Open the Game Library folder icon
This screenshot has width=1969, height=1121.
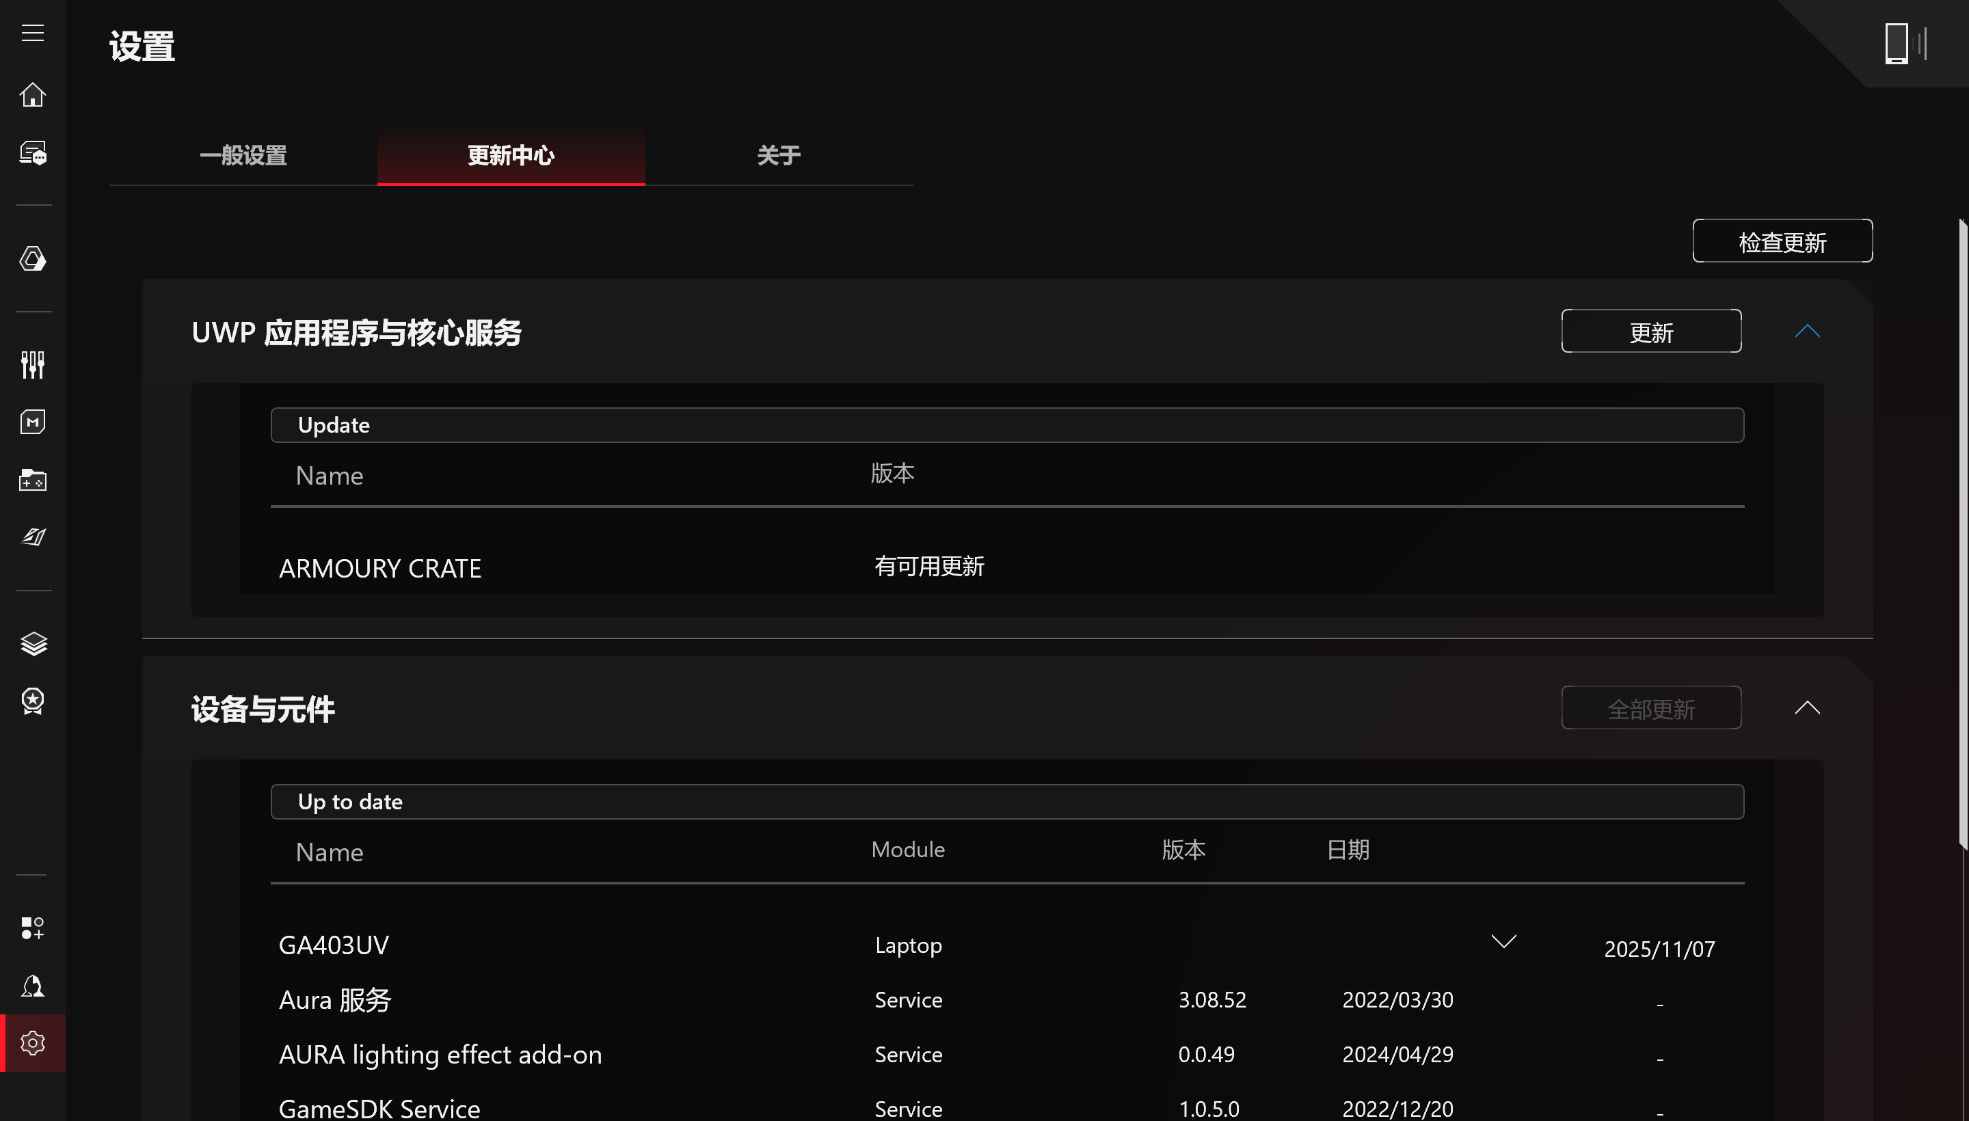point(32,480)
